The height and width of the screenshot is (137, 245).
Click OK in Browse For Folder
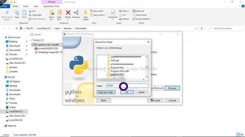pyautogui.click(x=127, y=92)
